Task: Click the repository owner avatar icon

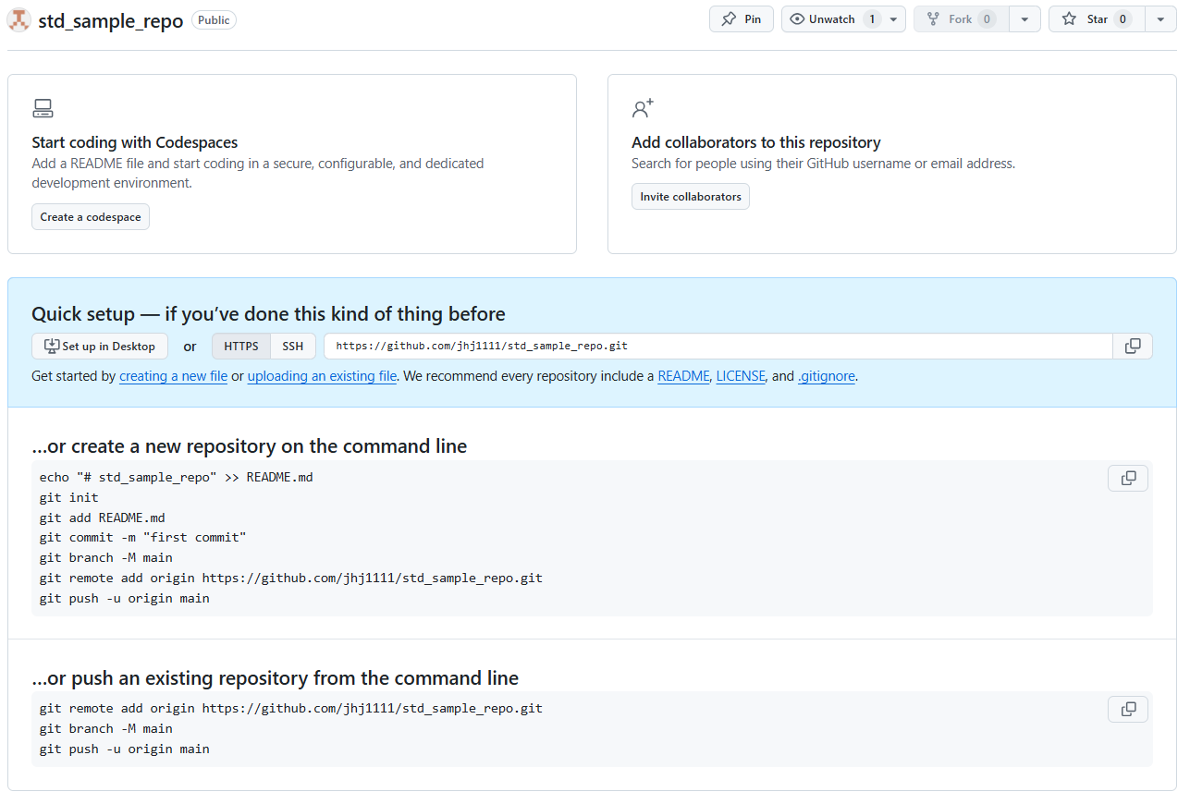Action: (19, 19)
